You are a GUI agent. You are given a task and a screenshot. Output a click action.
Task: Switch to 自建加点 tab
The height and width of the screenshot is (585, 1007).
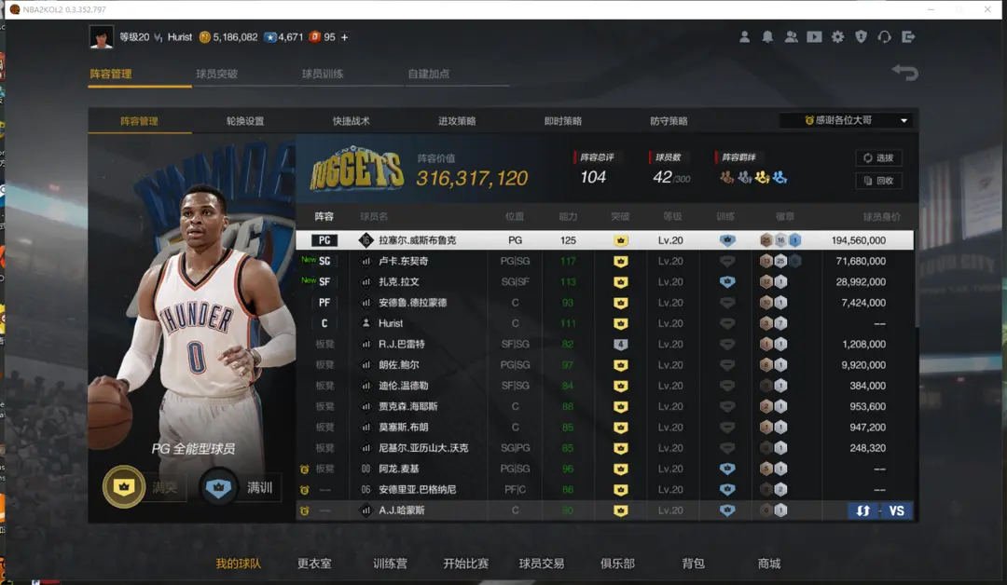(429, 74)
